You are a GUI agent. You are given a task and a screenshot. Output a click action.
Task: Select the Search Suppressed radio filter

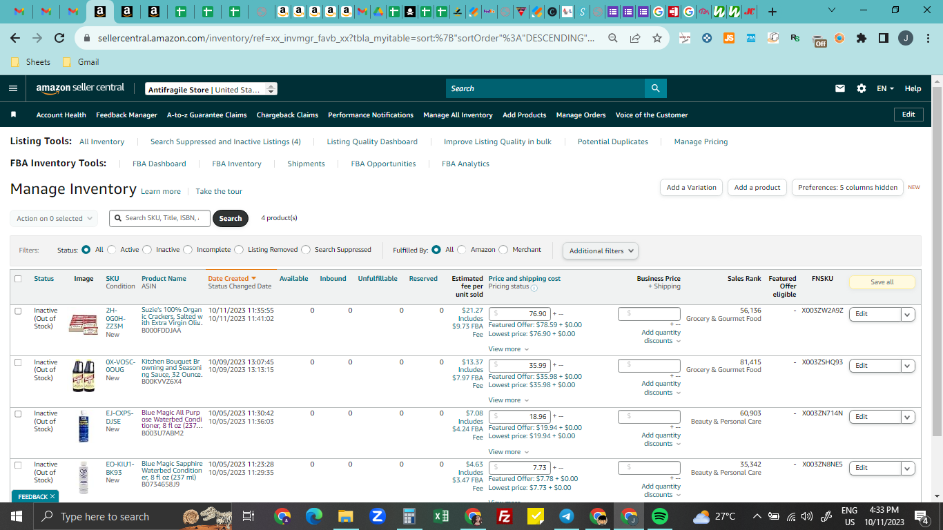point(306,250)
